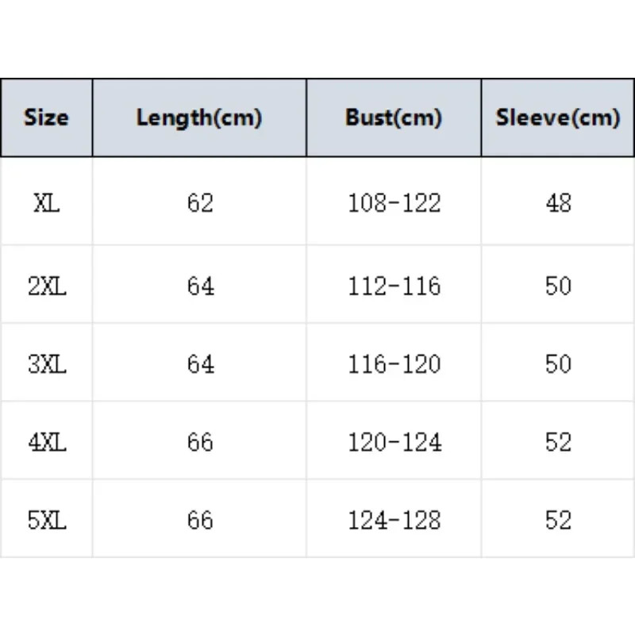The height and width of the screenshot is (635, 635).
Task: Click the 5XL bust range 124-128
Action: [x=394, y=520]
